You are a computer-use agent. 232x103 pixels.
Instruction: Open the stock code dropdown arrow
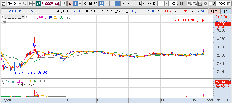click(20, 4)
